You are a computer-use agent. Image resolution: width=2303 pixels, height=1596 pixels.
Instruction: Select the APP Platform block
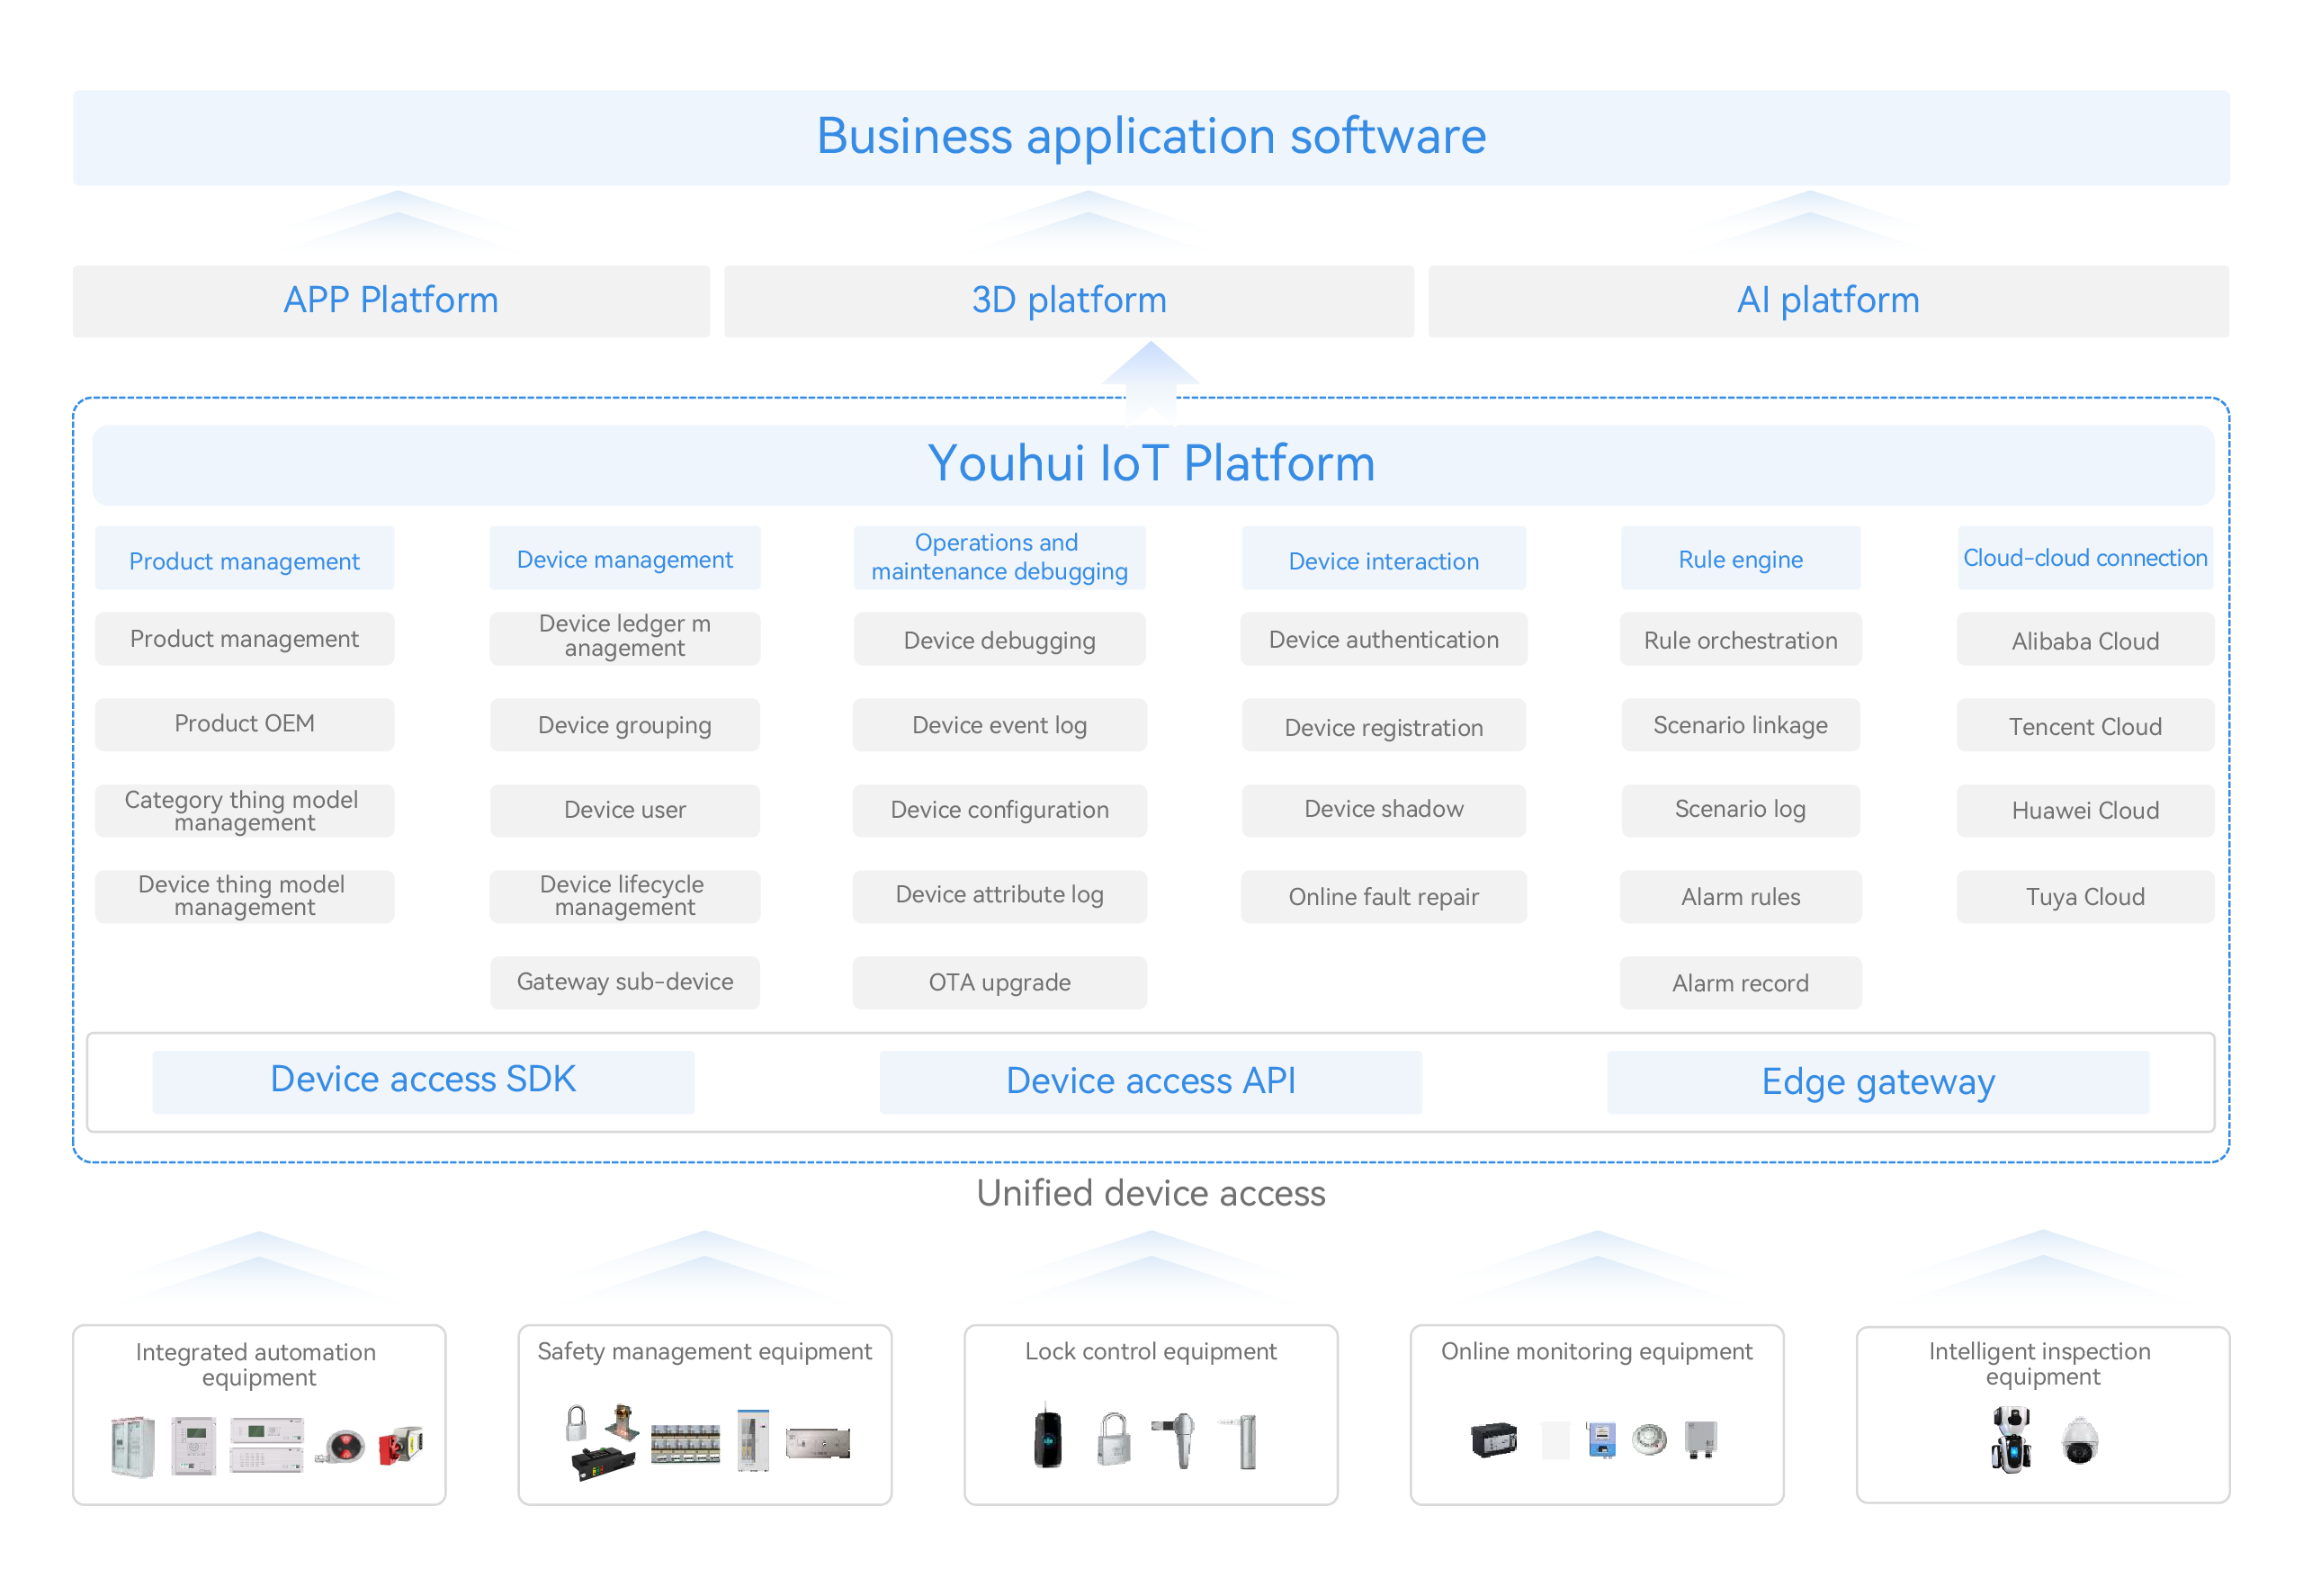coord(391,301)
